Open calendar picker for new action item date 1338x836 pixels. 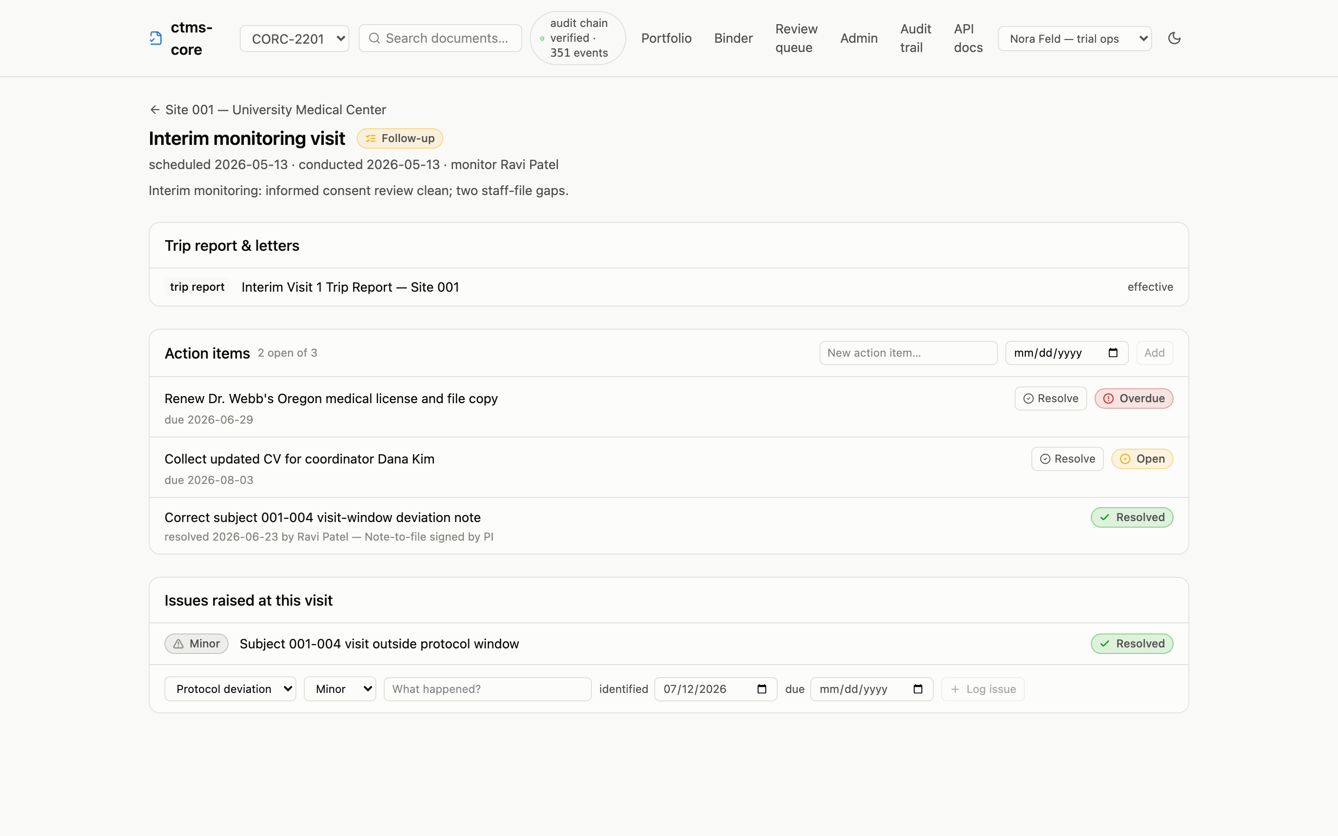pyautogui.click(x=1113, y=353)
